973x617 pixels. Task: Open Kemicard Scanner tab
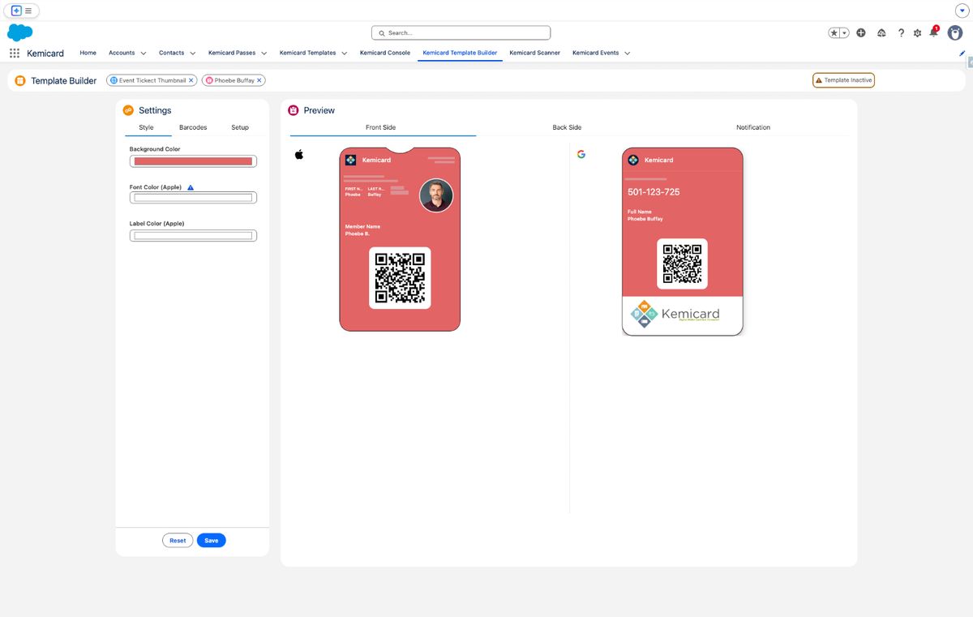[x=534, y=53]
